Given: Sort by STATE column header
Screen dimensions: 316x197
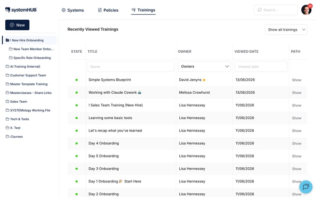Looking at the screenshot, I should [x=76, y=51].
